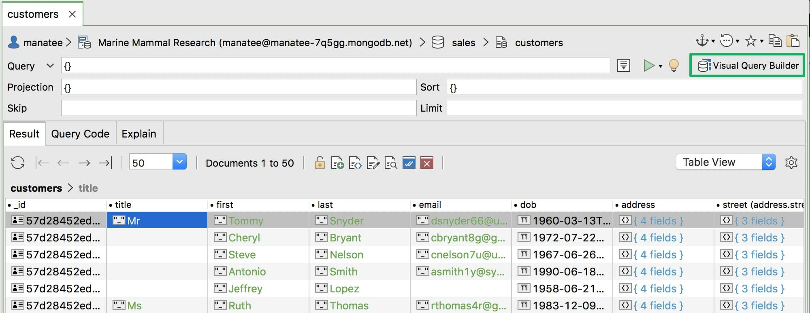Click the add document icon
Image resolution: width=810 pixels, height=313 pixels.
[x=337, y=163]
